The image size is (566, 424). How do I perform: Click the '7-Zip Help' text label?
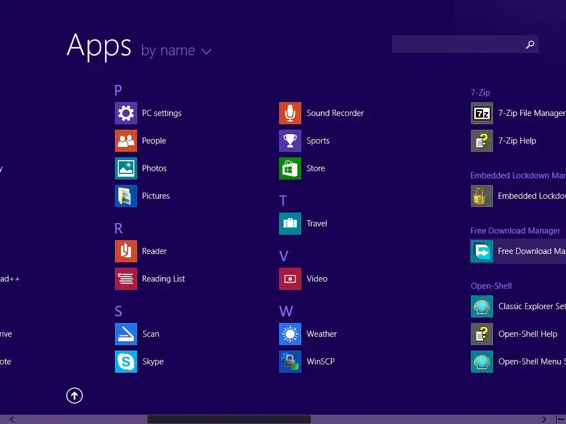pos(517,141)
